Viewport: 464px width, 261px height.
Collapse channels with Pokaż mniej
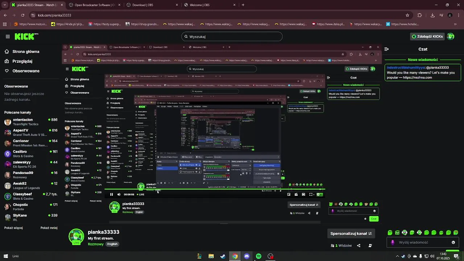[49, 228]
